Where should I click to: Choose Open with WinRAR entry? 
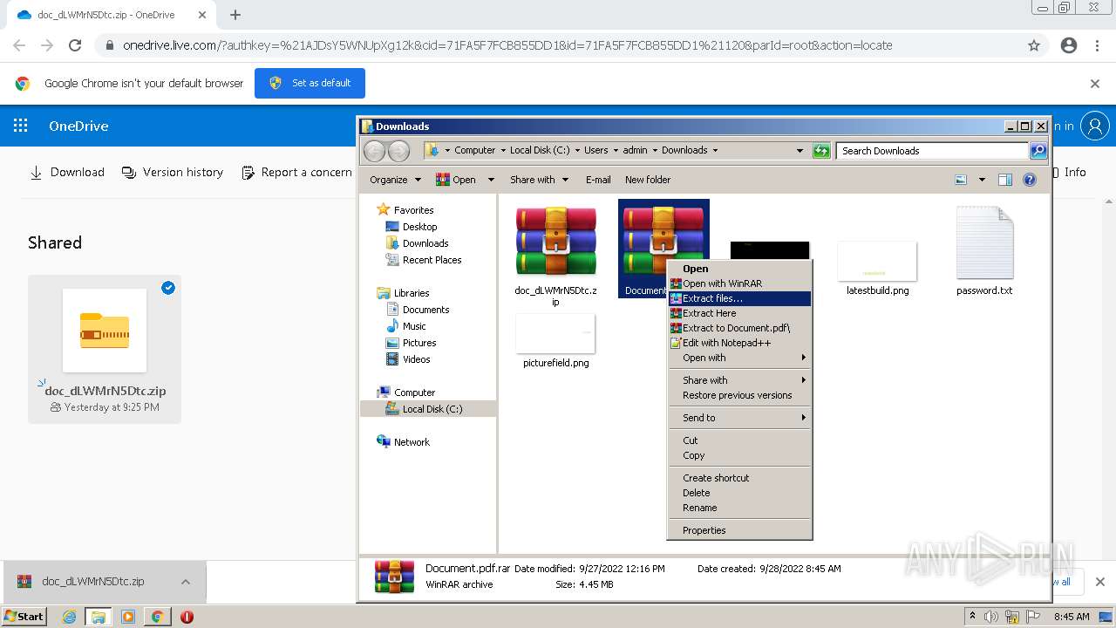pyautogui.click(x=739, y=283)
